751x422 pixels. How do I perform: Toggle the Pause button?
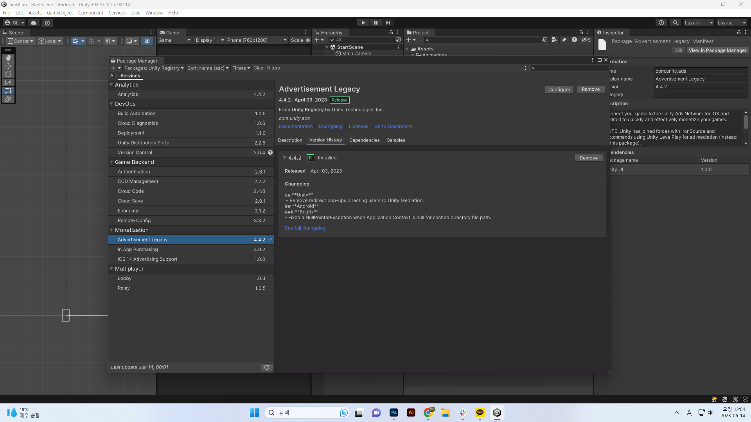[375, 23]
